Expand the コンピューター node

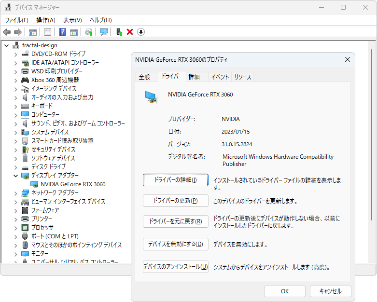(x=15, y=115)
